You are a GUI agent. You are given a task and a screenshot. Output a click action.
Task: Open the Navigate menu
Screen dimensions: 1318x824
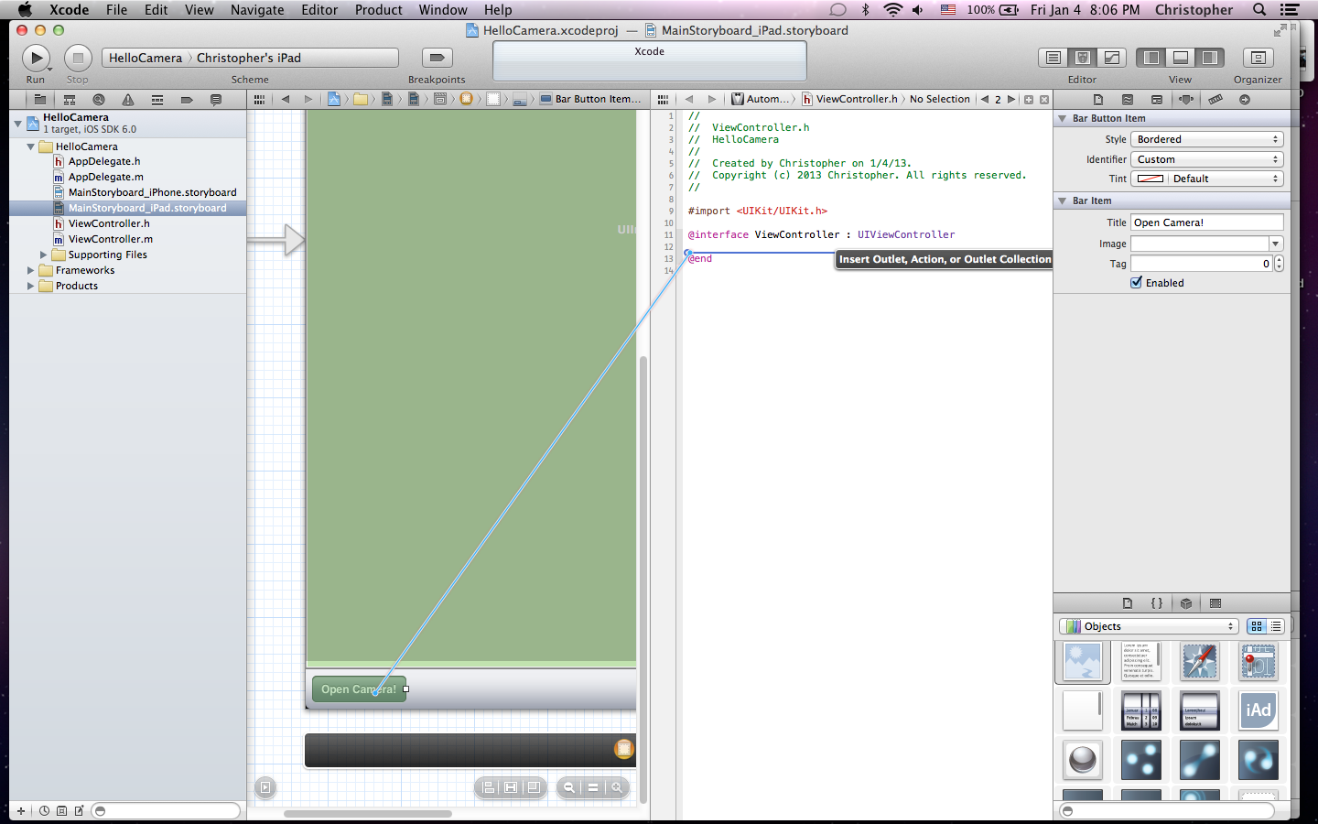click(257, 10)
